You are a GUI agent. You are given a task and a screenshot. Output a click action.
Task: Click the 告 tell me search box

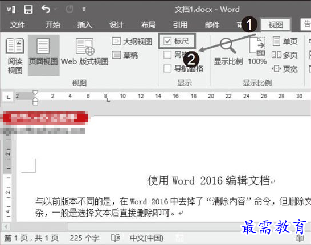tap(306, 24)
